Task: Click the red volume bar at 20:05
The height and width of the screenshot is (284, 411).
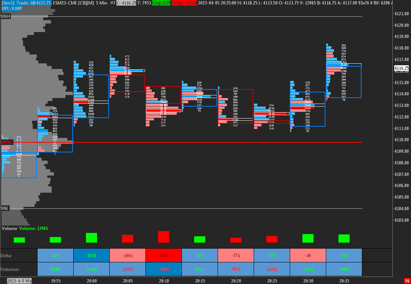Action: point(127,239)
